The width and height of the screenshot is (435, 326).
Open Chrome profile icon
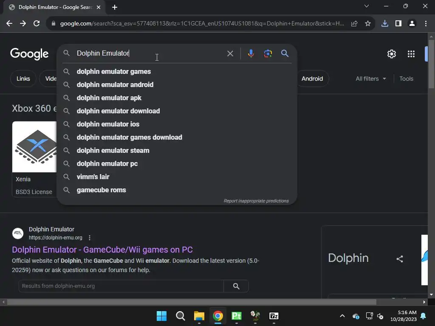(x=412, y=24)
